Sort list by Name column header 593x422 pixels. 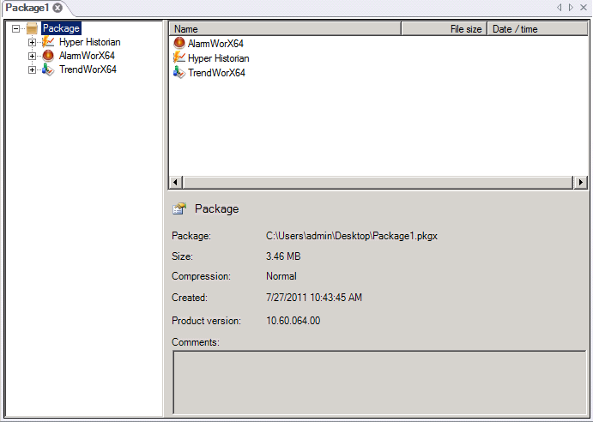point(284,28)
